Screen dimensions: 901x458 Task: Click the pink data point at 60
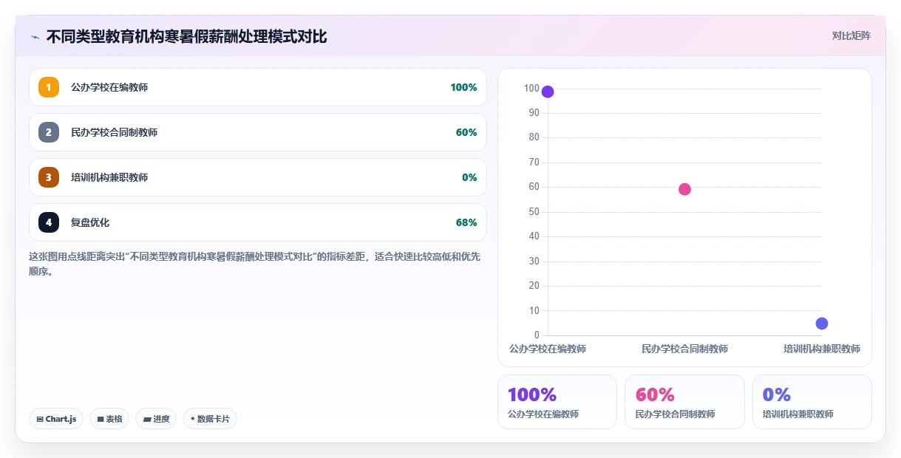click(684, 189)
